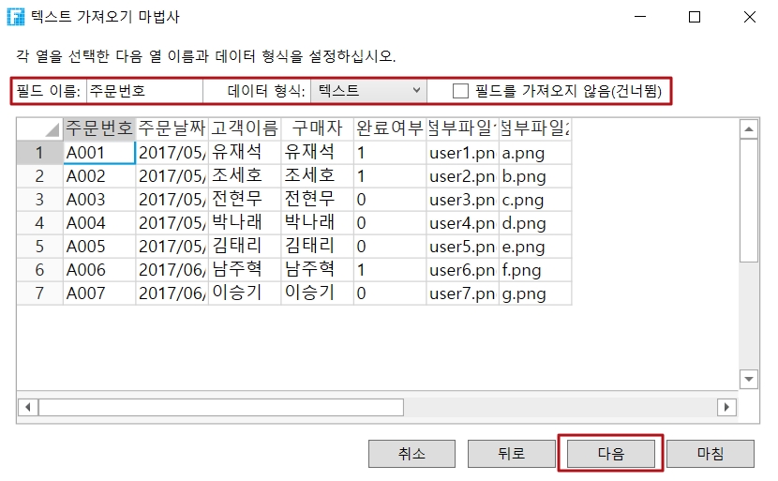Select the 주문번호 column header
The height and width of the screenshot is (481, 778).
click(98, 128)
